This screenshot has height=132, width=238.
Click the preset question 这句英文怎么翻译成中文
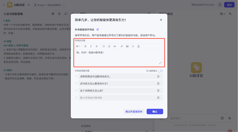(x=120, y=84)
